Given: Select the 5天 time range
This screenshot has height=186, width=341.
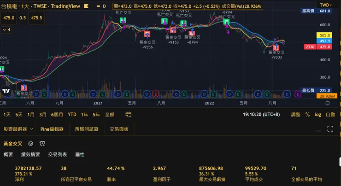Looking at the screenshot, I should pos(19,115).
